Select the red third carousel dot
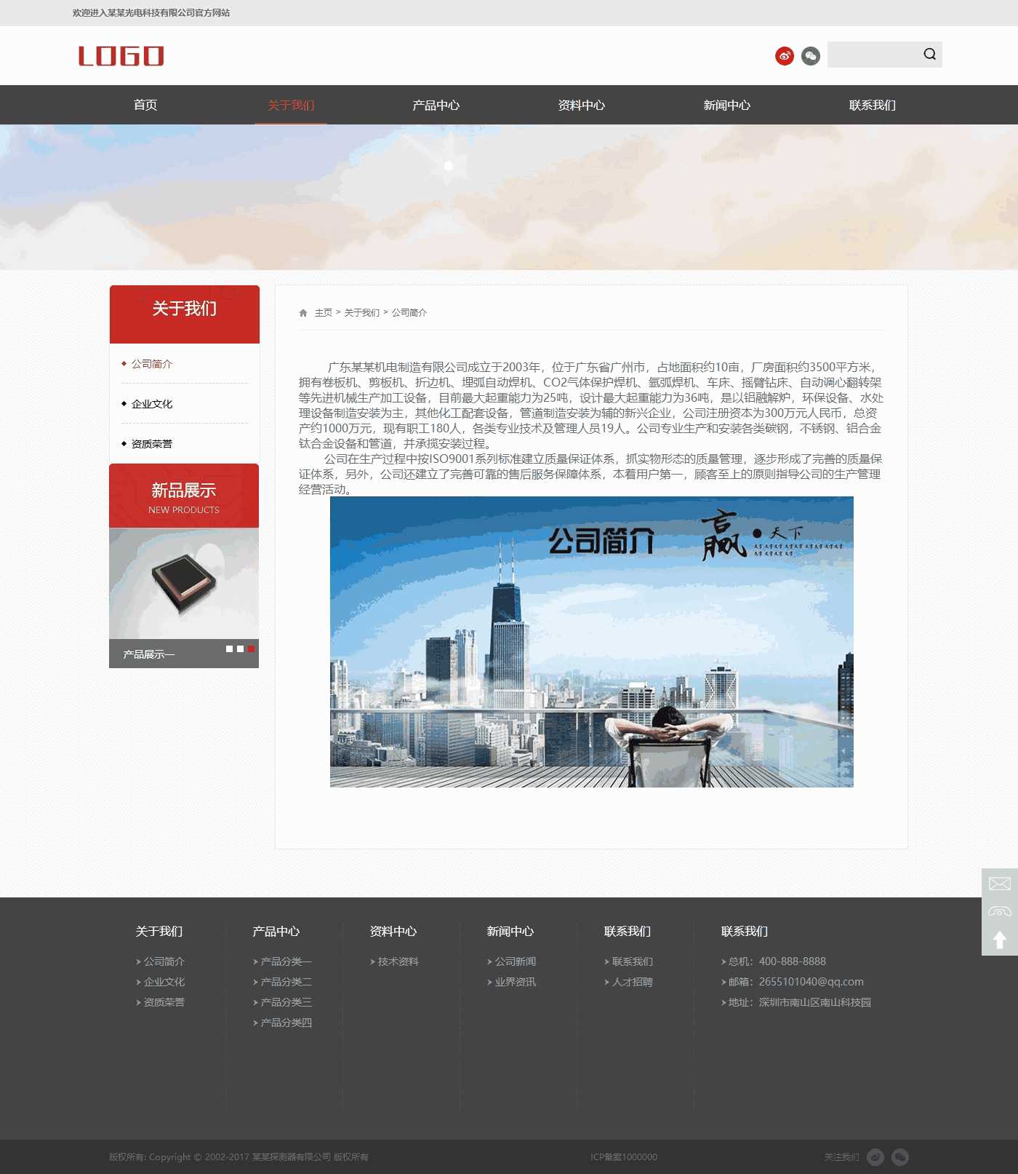 click(251, 649)
